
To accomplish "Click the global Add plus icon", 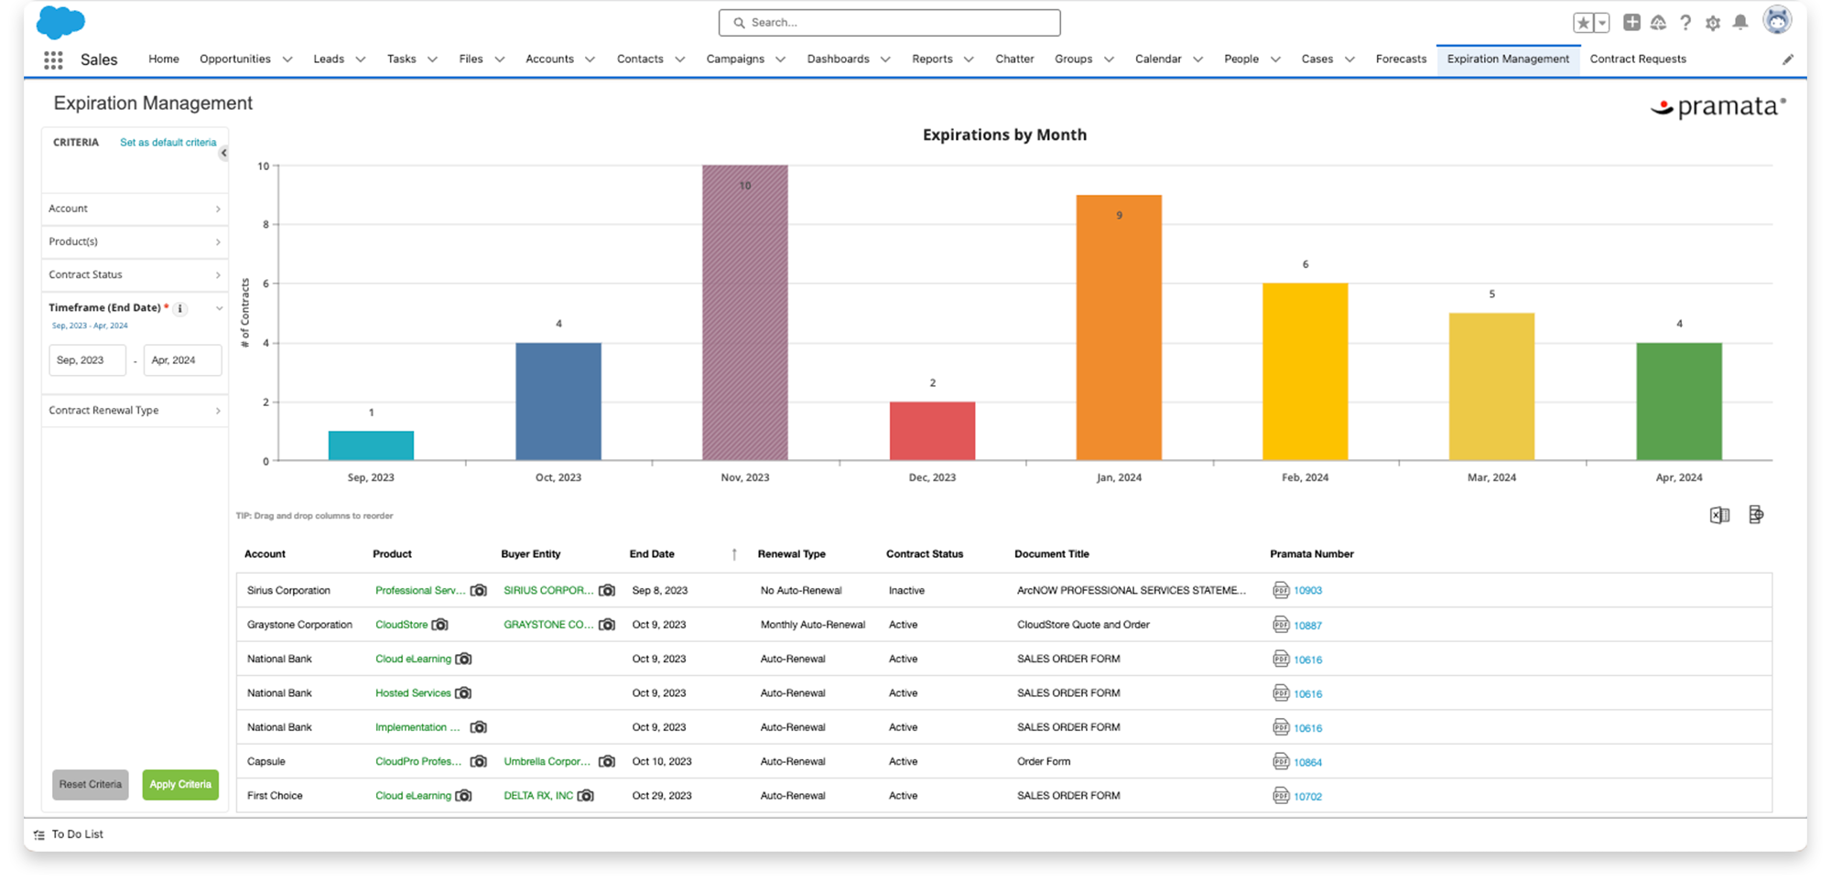I will point(1631,22).
